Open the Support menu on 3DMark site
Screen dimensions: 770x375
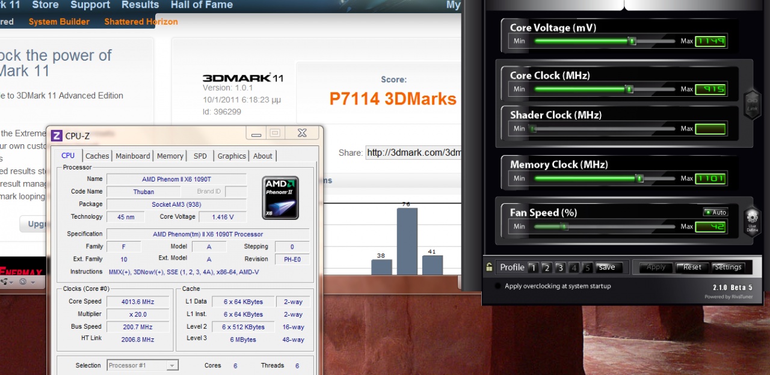pyautogui.click(x=90, y=5)
